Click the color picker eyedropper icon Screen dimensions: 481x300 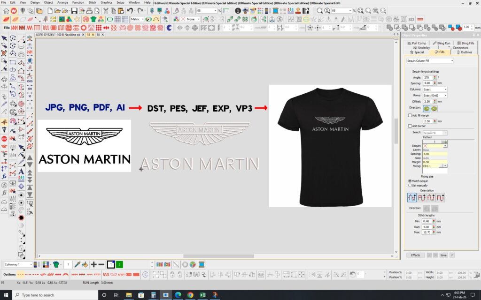point(78,264)
